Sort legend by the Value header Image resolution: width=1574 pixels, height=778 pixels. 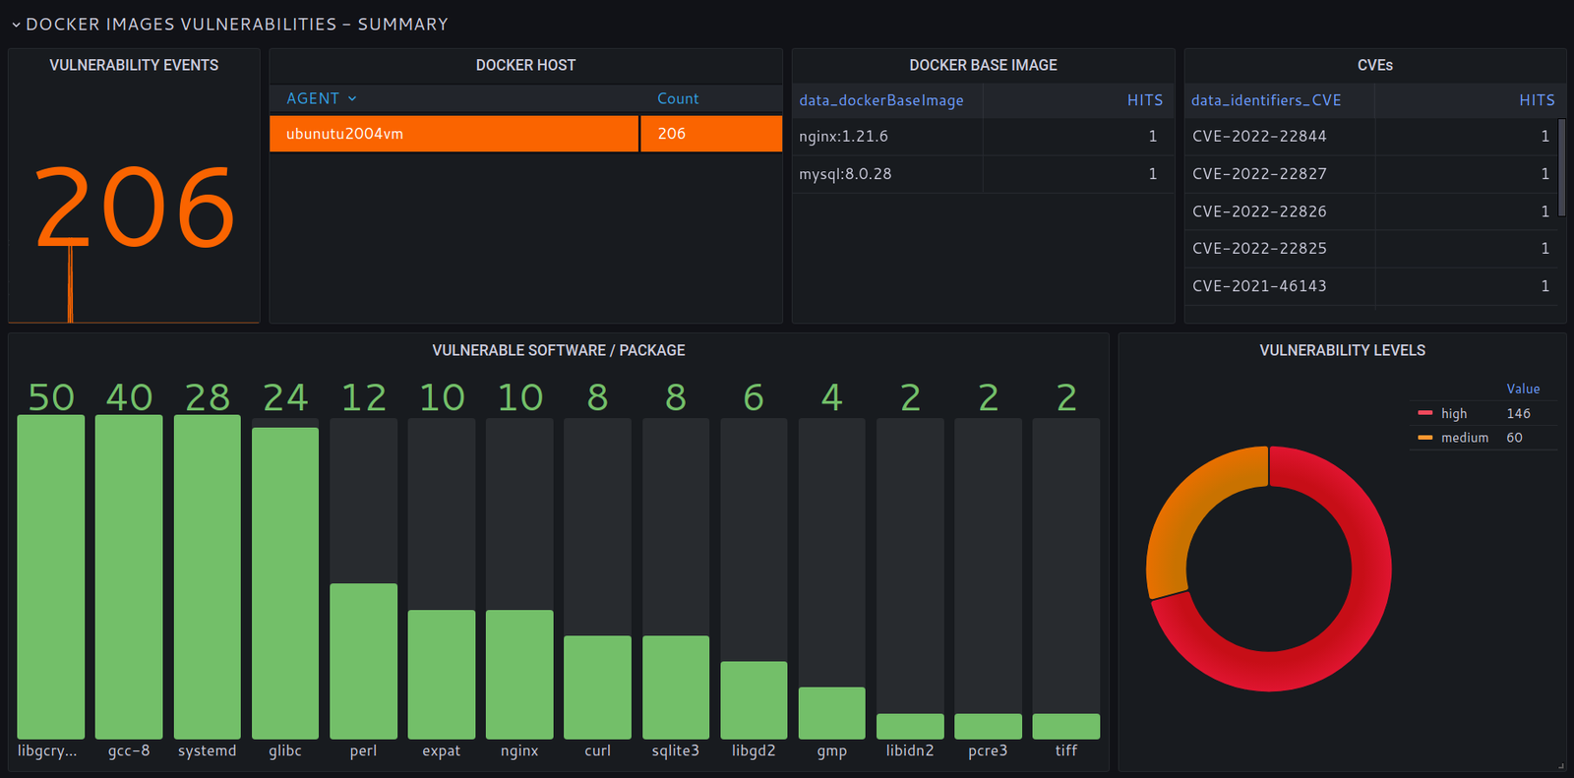tap(1523, 389)
